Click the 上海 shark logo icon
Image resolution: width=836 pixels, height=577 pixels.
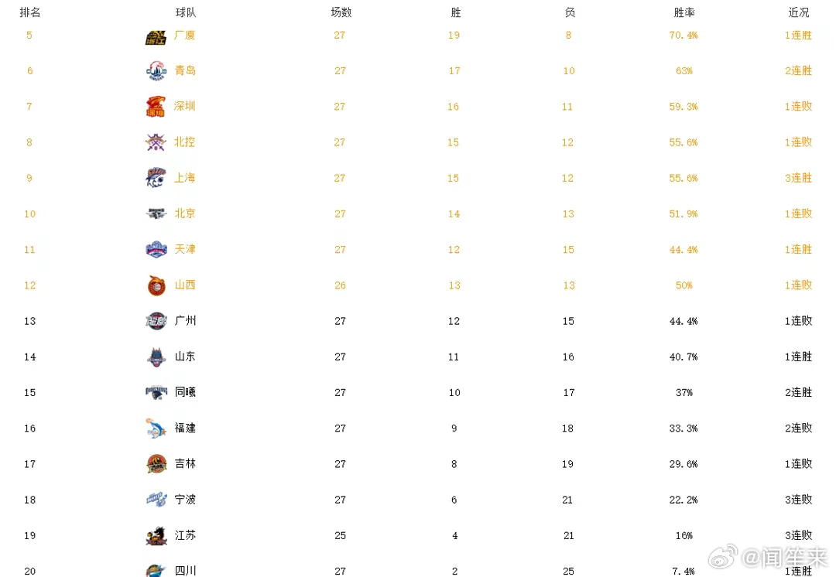tap(156, 177)
